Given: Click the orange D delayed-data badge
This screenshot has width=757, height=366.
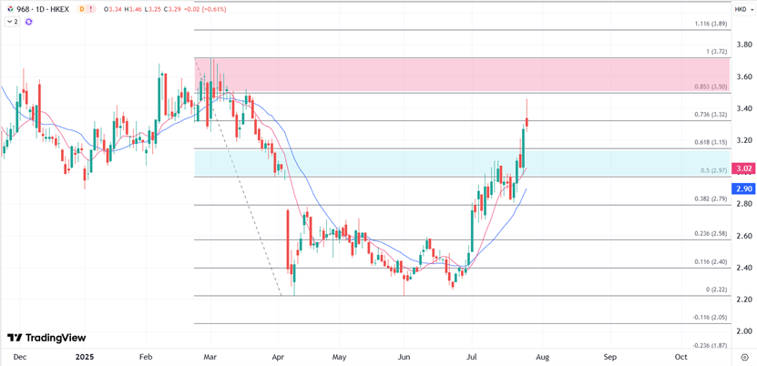Looking at the screenshot, I should pyautogui.click(x=82, y=9).
